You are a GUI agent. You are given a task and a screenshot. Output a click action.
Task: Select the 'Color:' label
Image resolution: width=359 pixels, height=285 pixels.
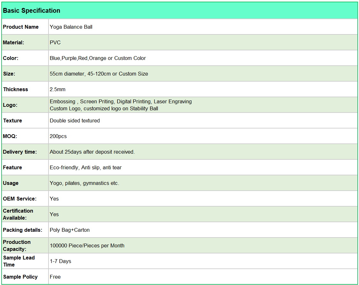coord(11,58)
